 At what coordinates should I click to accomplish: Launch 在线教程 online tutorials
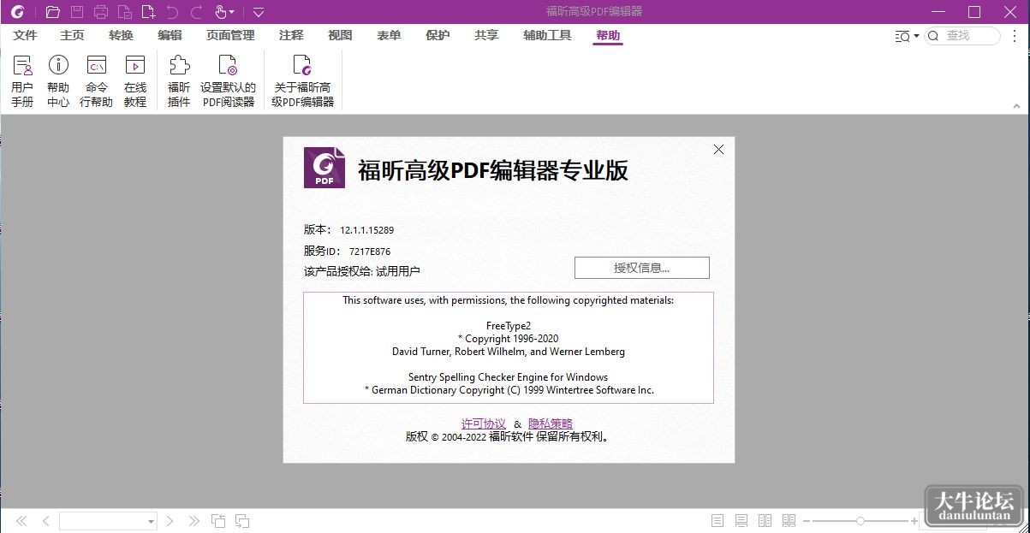(x=135, y=81)
